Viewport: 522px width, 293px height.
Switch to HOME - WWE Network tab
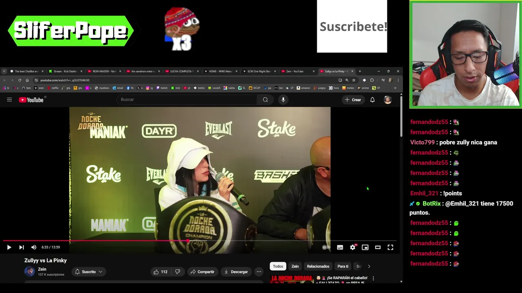(x=220, y=71)
